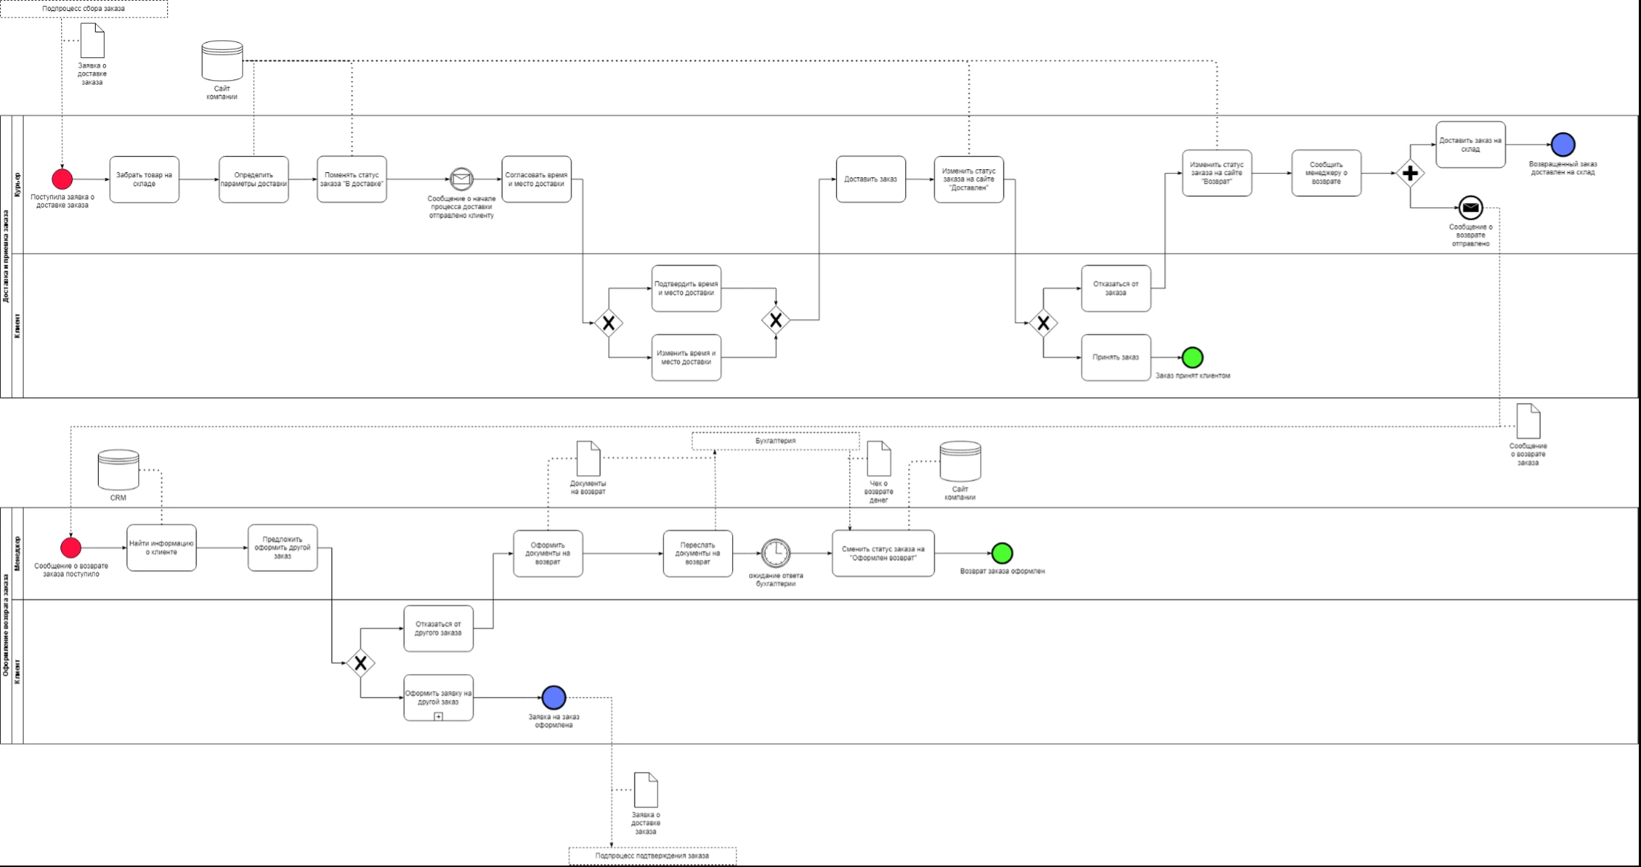The height and width of the screenshot is (867, 1641).
Task: Select red start event 'Сообщение о возврате заказа поступило'
Action: [x=71, y=548]
